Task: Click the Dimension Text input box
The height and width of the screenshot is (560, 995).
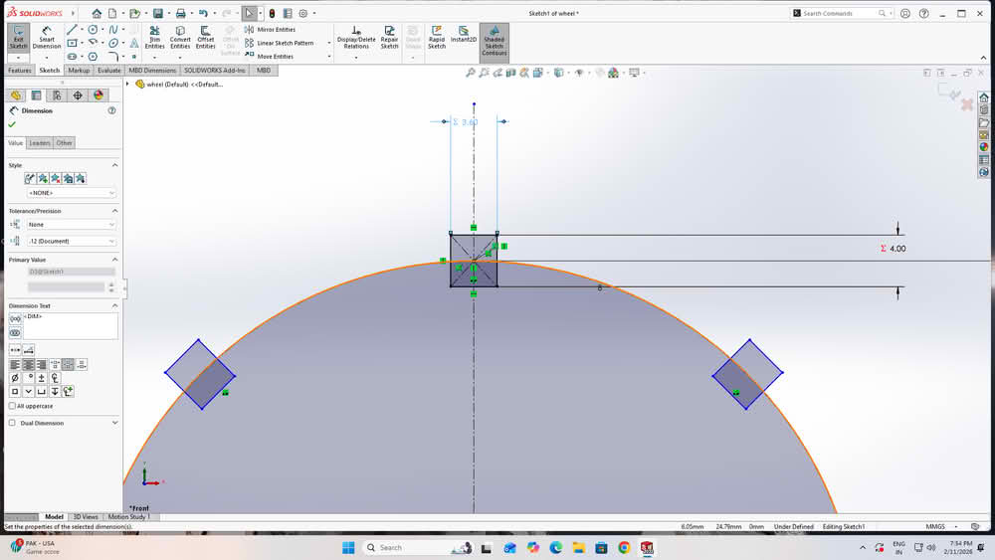Action: click(x=71, y=325)
